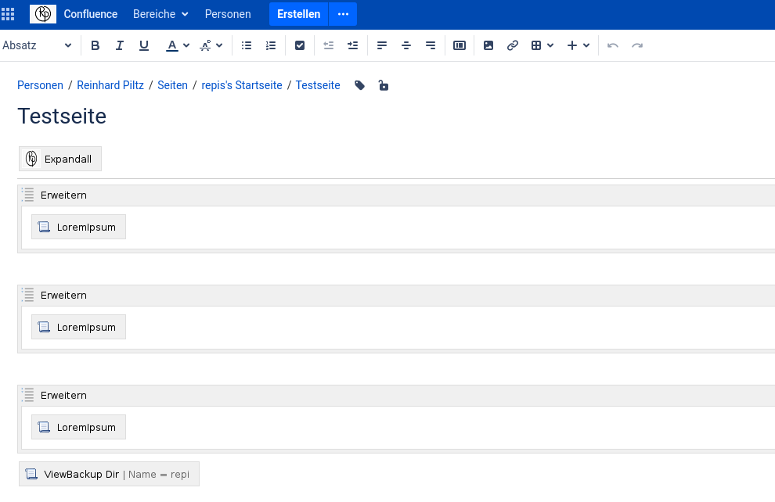Image resolution: width=775 pixels, height=502 pixels.
Task: Open the table dropdown arrow
Action: (550, 45)
